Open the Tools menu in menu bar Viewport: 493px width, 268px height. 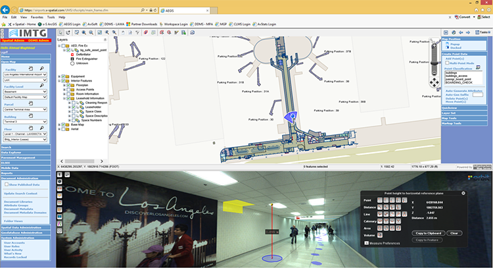(x=42, y=18)
